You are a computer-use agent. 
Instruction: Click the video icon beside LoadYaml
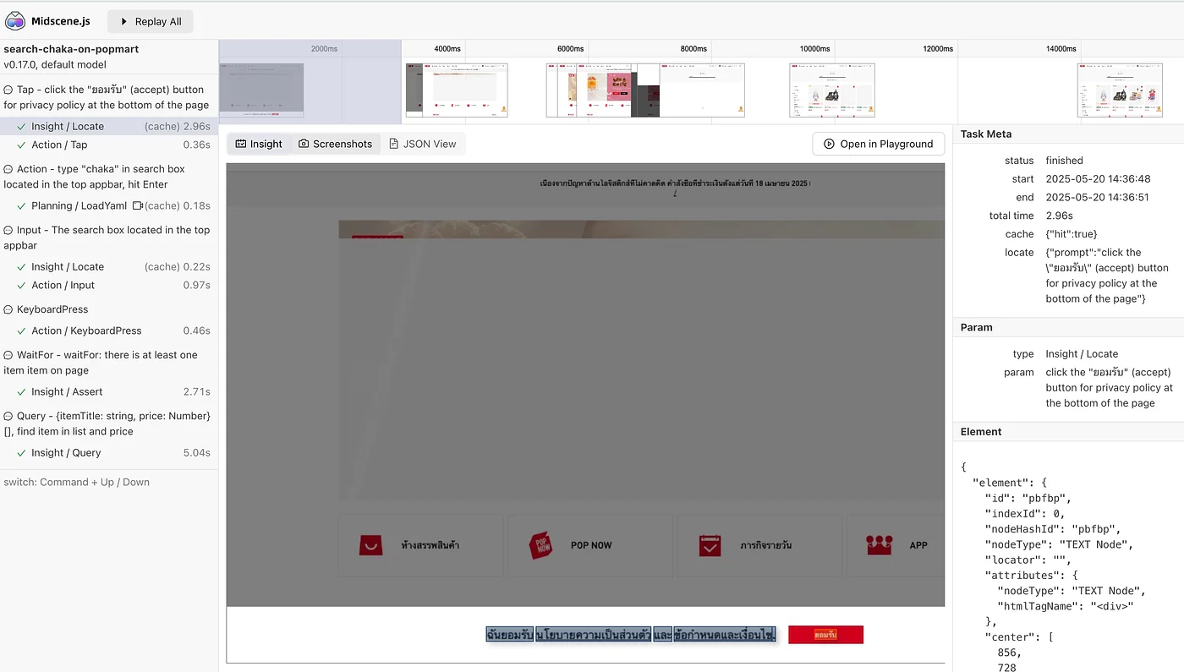pyautogui.click(x=137, y=205)
